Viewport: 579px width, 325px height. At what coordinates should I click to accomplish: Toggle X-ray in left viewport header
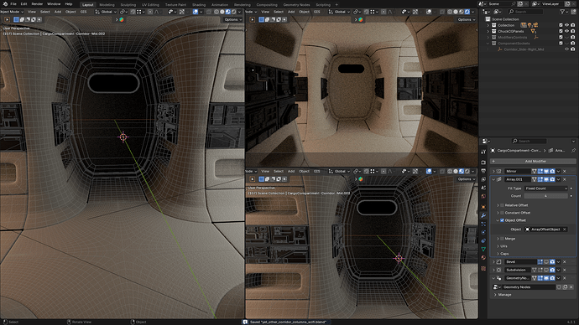209,12
